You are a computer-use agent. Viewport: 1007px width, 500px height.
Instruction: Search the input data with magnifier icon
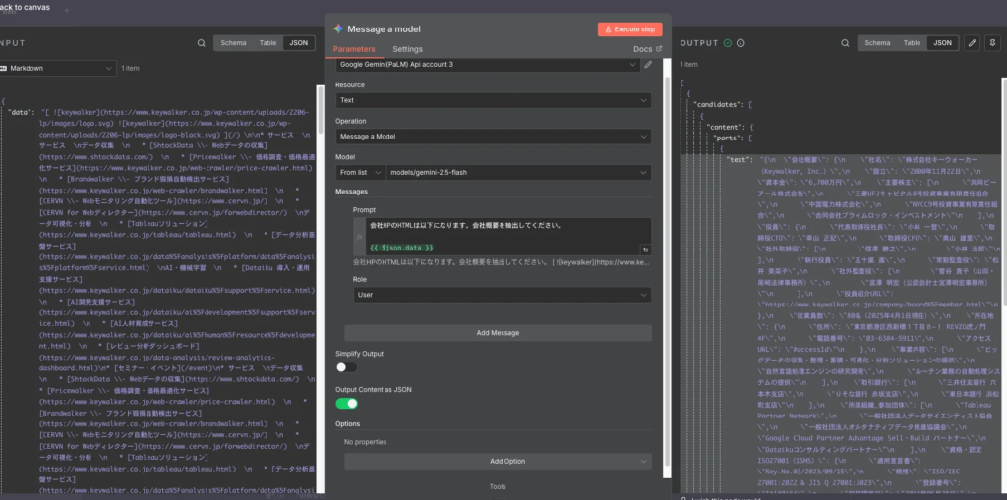pyautogui.click(x=202, y=43)
